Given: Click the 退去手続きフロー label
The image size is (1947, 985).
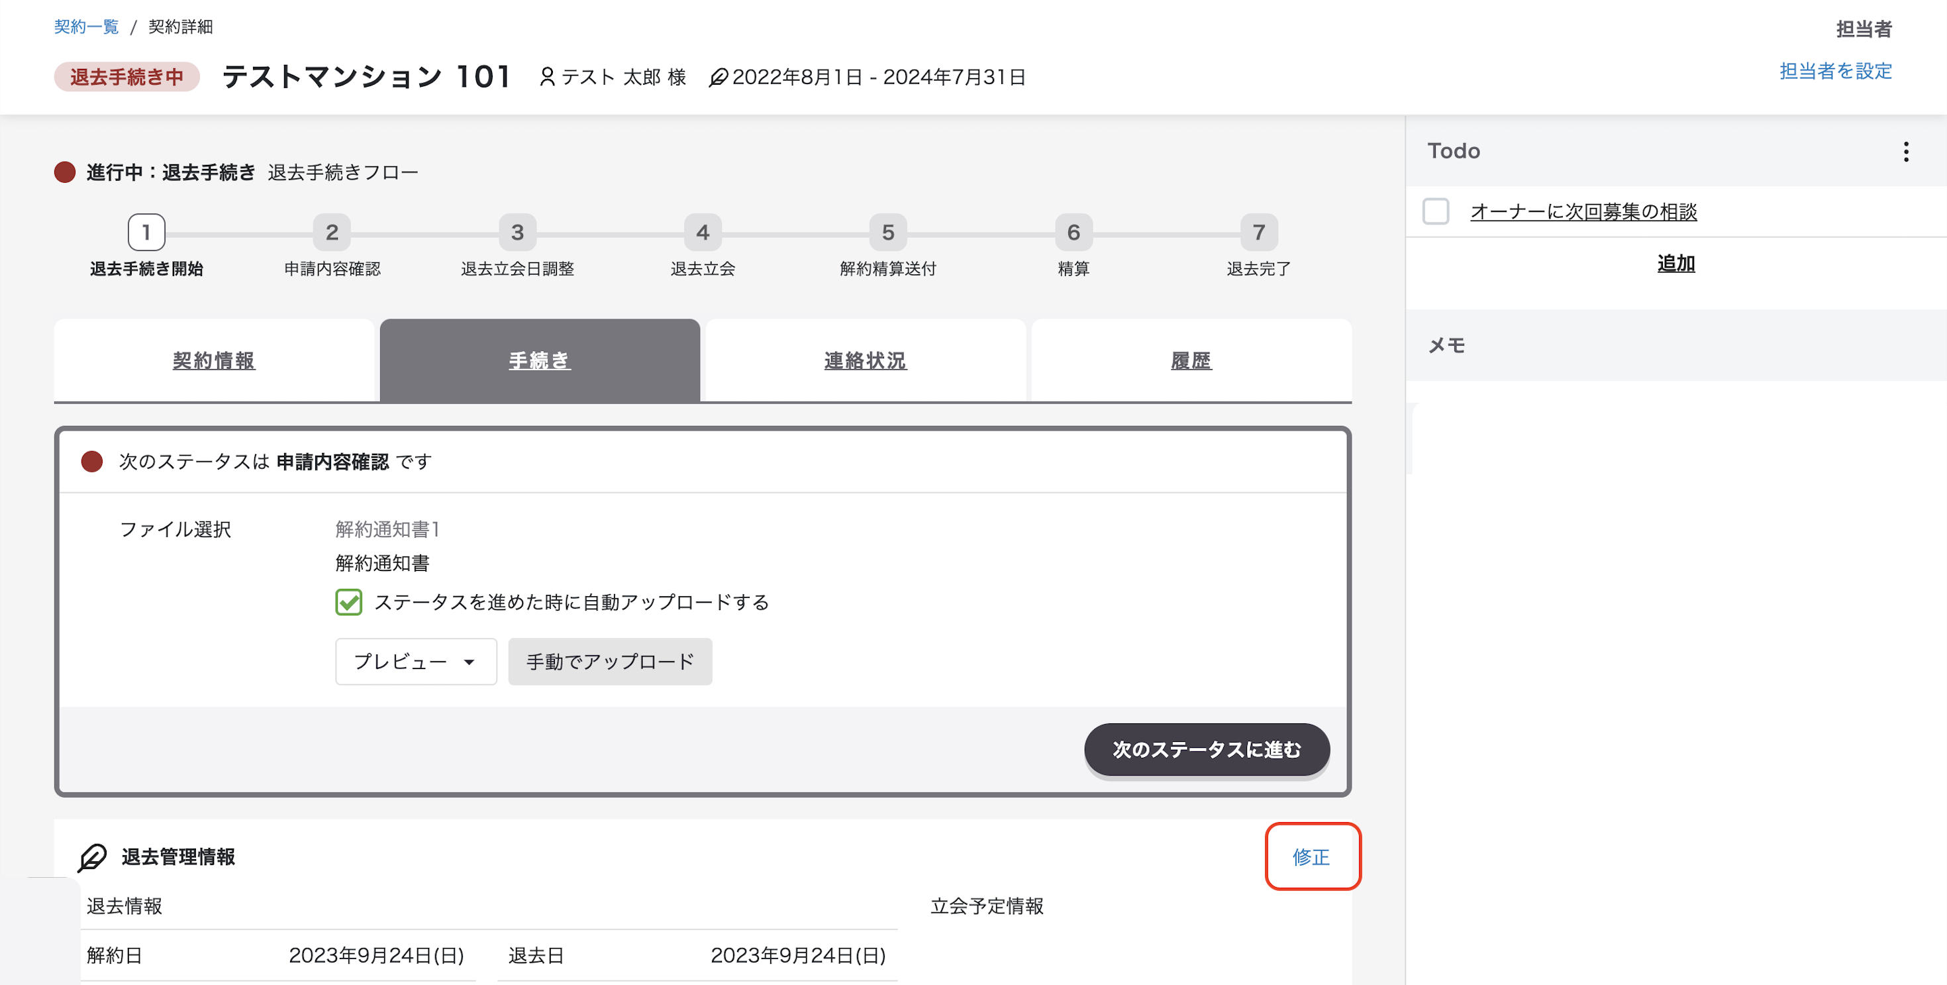Looking at the screenshot, I should click(343, 172).
